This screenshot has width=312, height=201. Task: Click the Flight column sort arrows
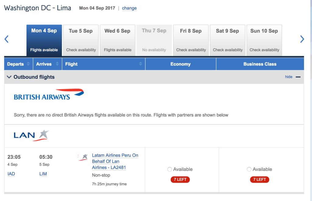click(x=140, y=64)
